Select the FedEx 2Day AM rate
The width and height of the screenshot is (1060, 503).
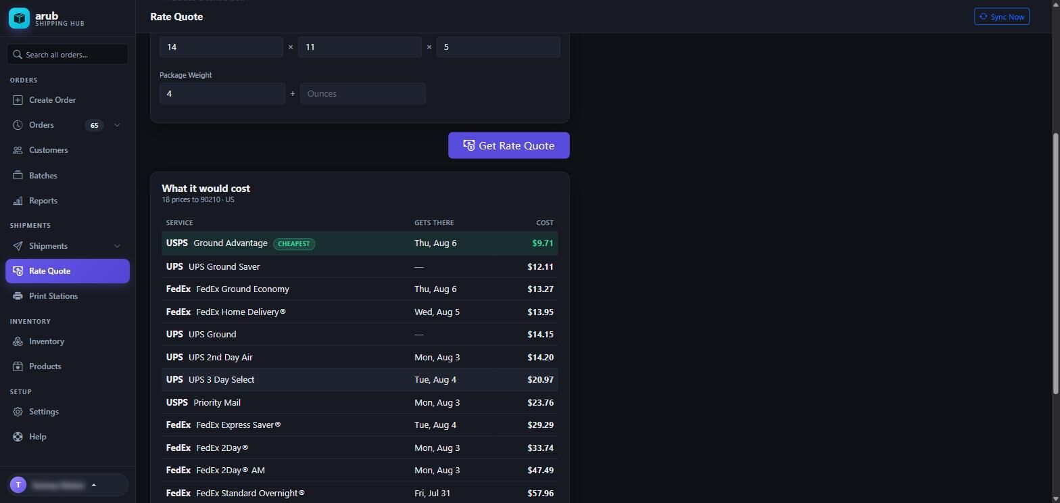tap(360, 471)
